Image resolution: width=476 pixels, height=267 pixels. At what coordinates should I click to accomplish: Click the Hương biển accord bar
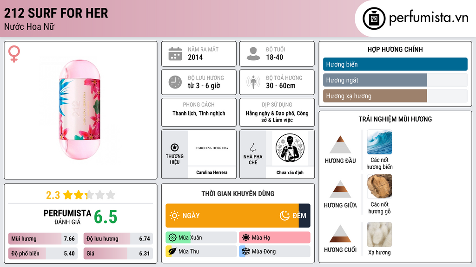395,64
